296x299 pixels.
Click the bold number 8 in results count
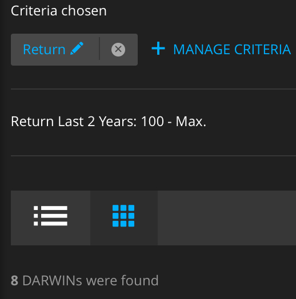click(14, 281)
